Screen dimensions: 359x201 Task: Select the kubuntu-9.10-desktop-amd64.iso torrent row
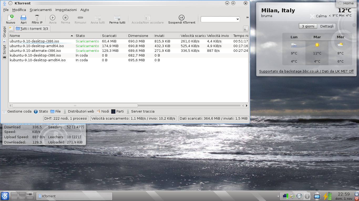pyautogui.click(x=38, y=60)
